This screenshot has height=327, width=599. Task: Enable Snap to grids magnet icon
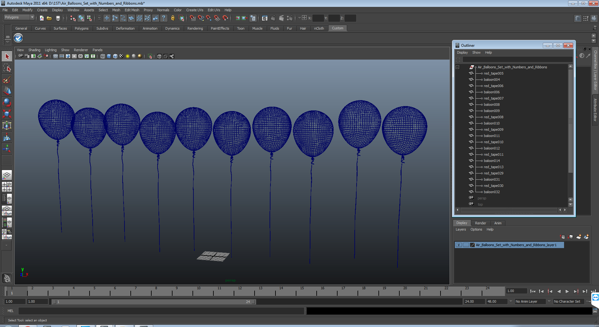point(193,18)
